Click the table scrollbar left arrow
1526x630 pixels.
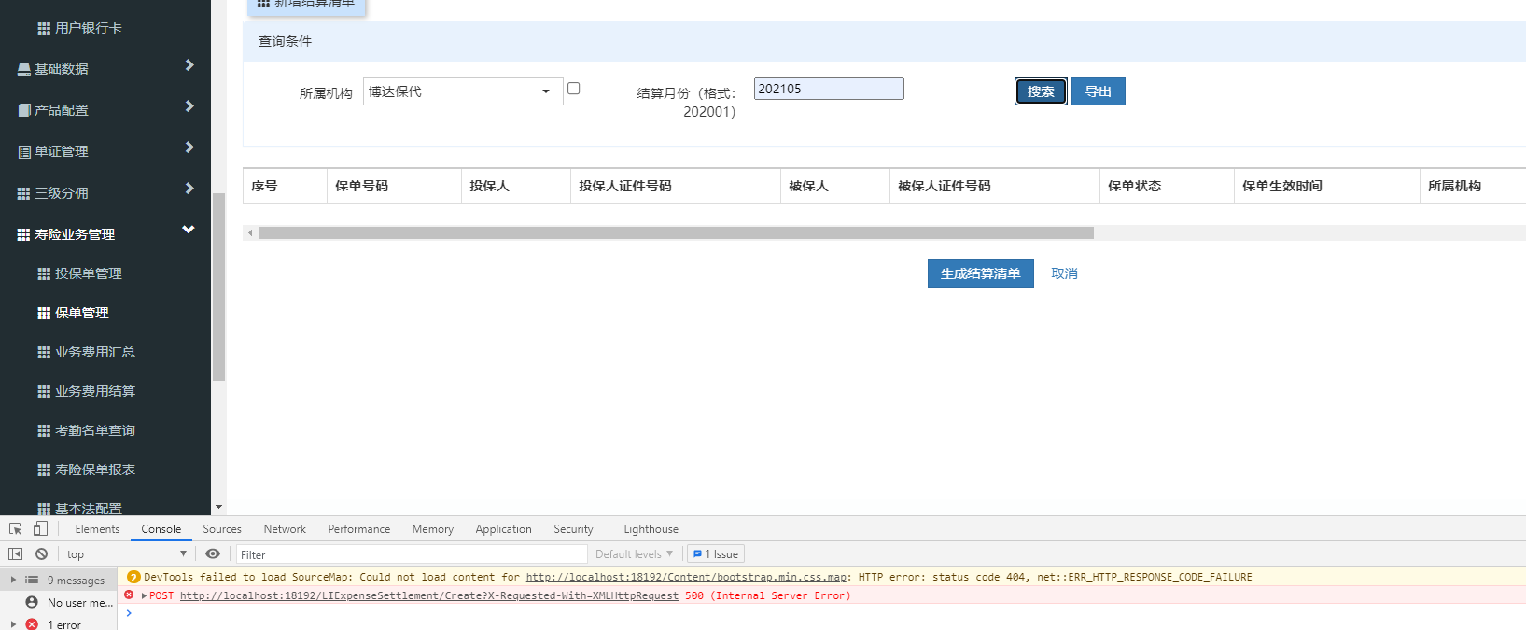pyautogui.click(x=250, y=232)
